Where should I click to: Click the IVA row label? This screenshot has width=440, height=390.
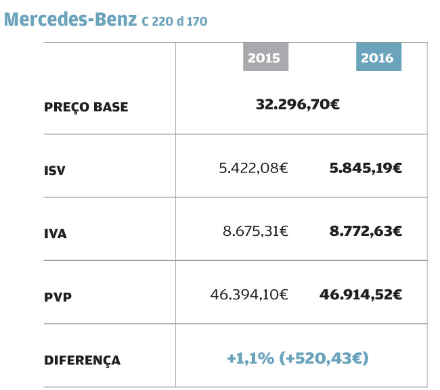56,234
